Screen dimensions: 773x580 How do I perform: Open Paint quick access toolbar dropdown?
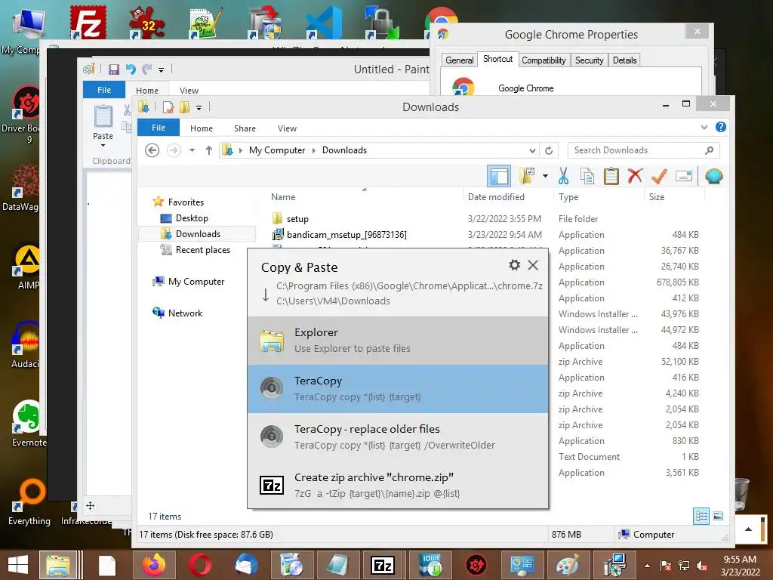coord(162,70)
